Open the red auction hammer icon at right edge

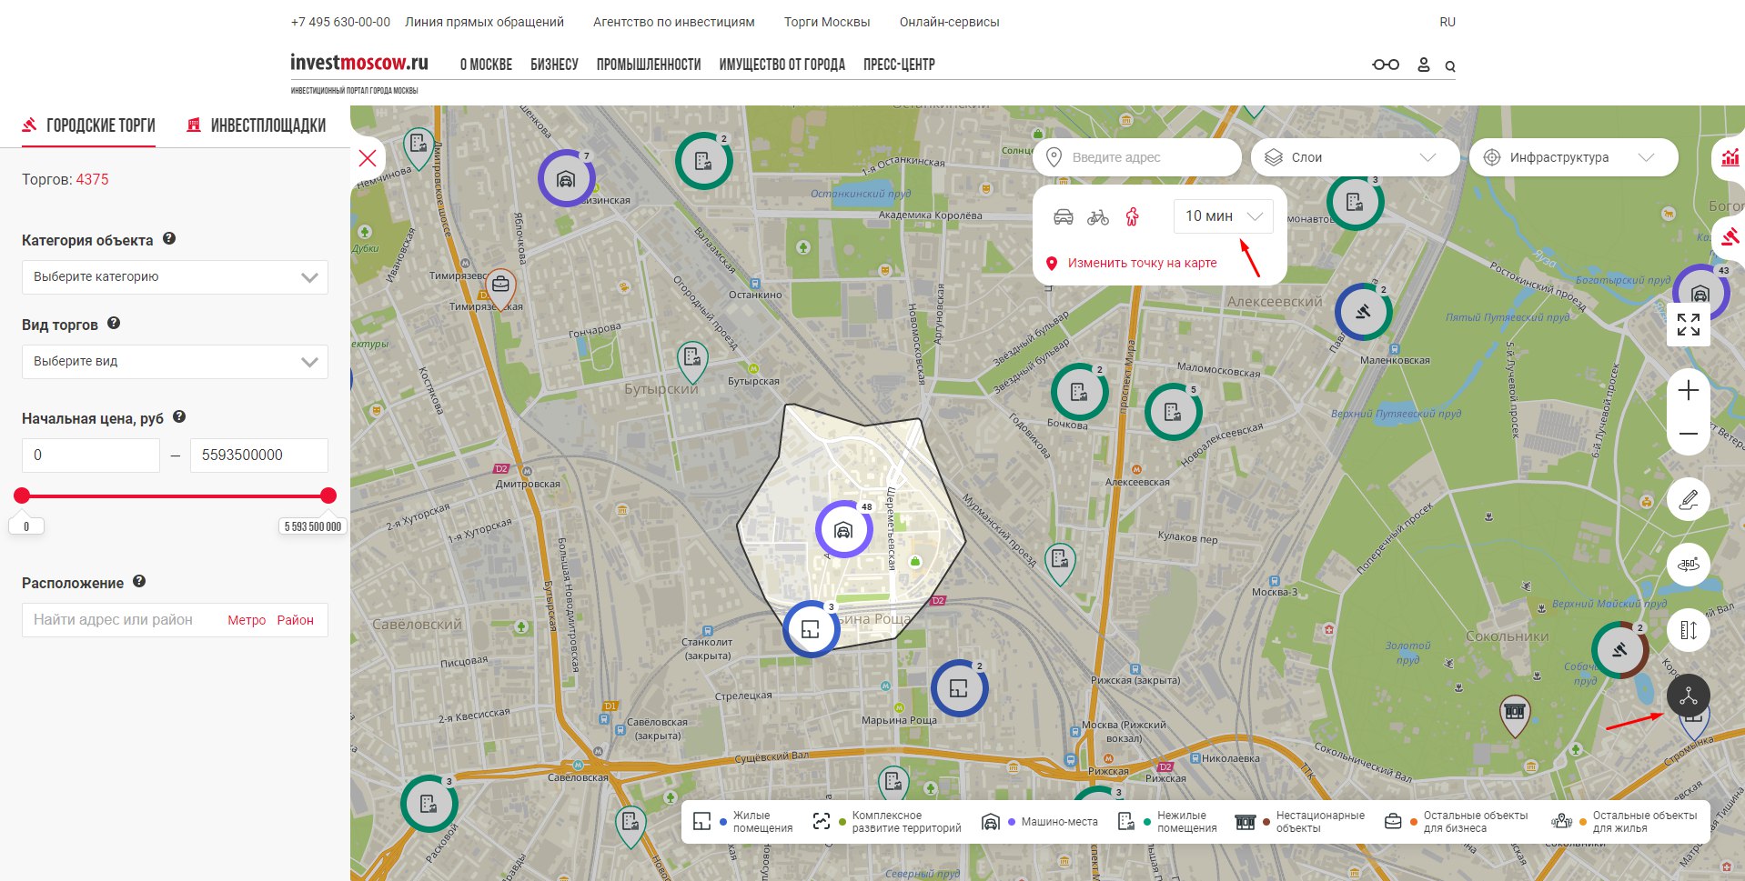pos(1730,237)
